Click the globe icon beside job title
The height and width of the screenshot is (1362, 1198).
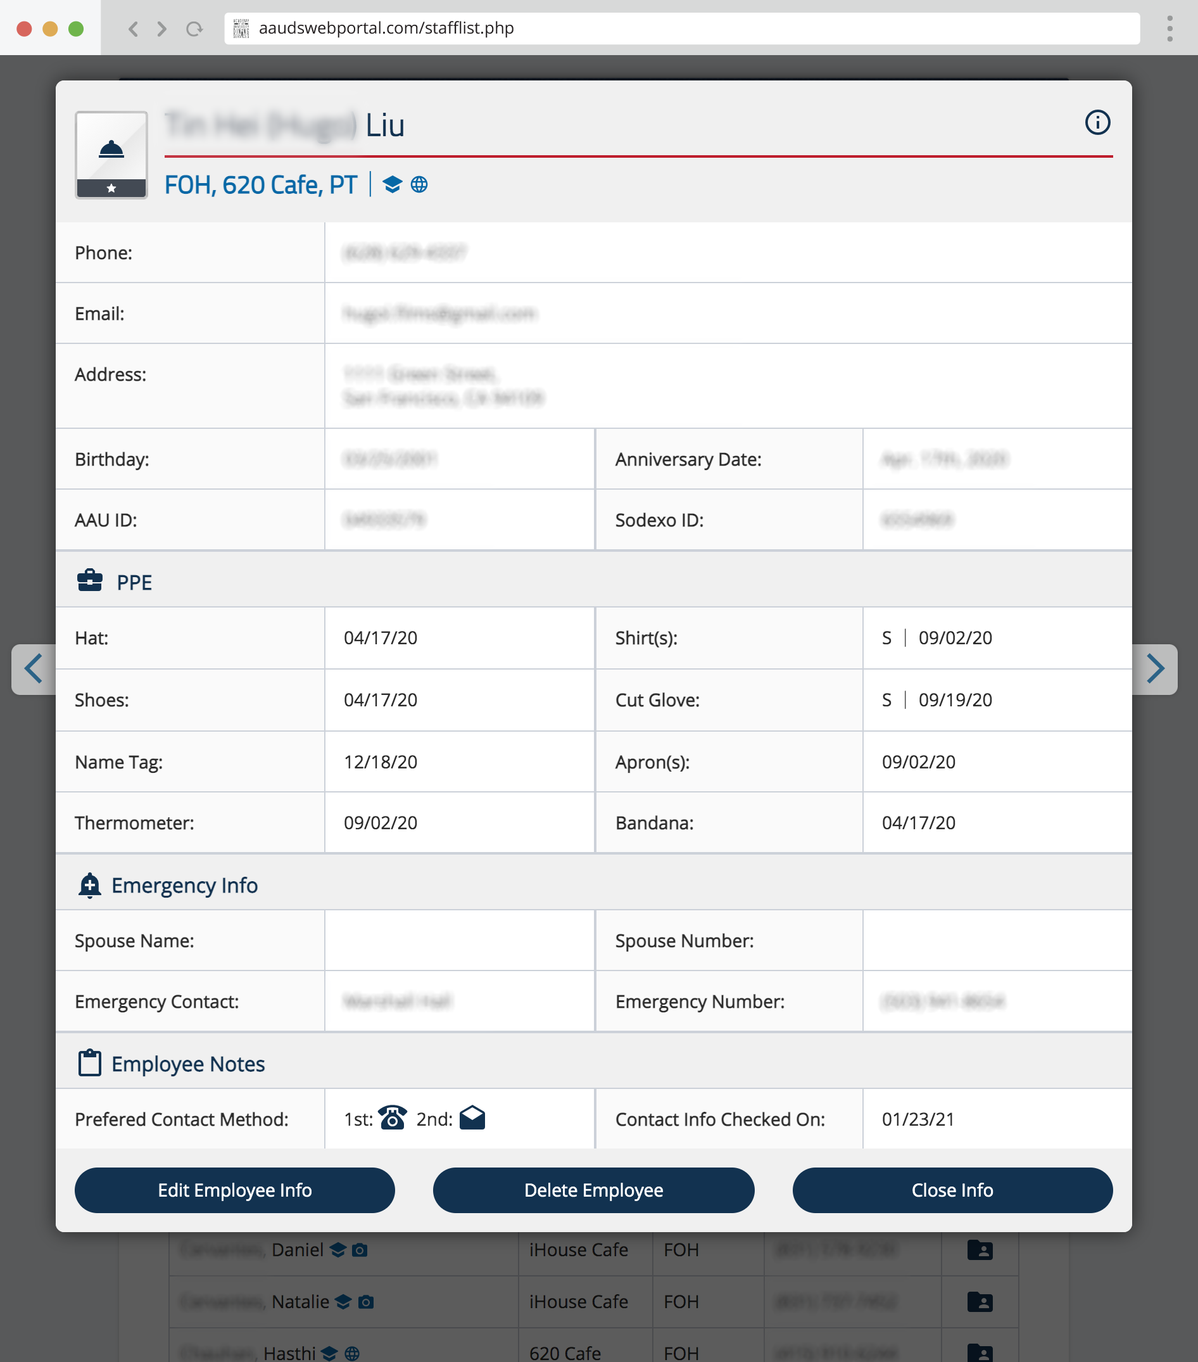(x=419, y=184)
